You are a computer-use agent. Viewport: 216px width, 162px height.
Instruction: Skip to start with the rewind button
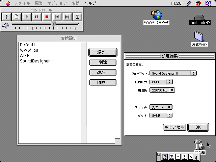57,17
